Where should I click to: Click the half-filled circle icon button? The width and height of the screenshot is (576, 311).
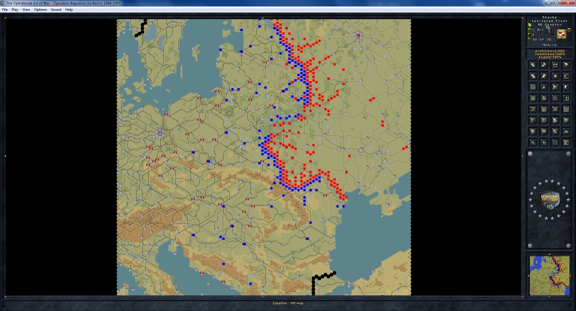[566, 87]
